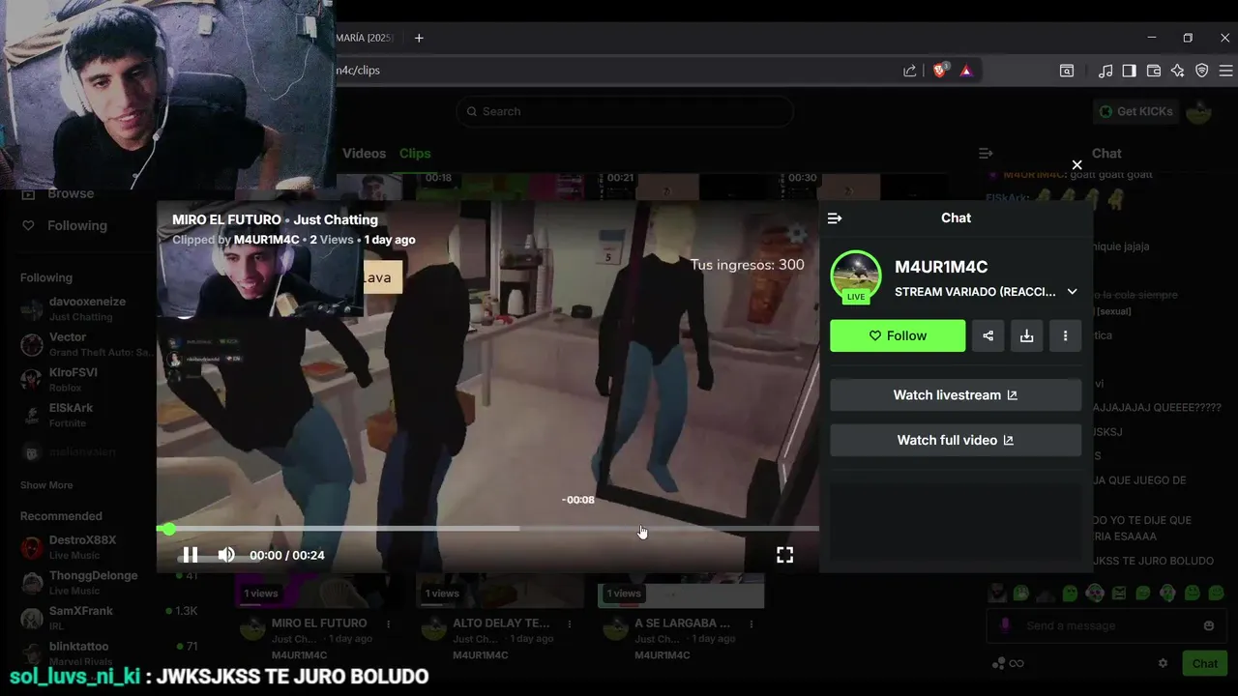Seek the clip progress bar
Viewport: 1238px width, 696px height.
point(487,529)
